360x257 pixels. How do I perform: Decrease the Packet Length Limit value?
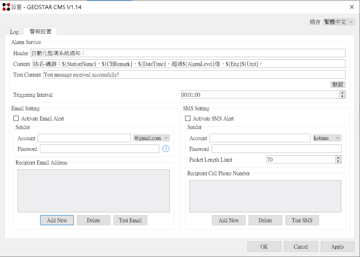coord(338,162)
